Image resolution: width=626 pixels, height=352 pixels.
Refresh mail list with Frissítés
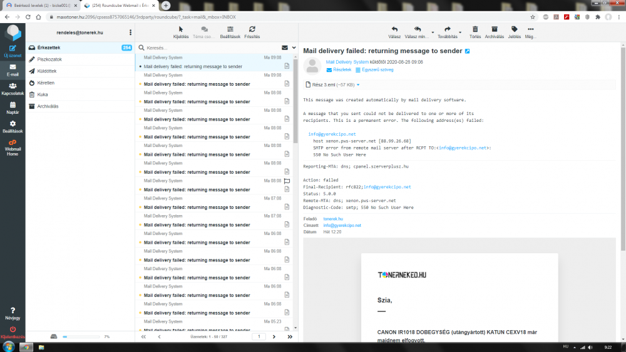[x=252, y=33]
